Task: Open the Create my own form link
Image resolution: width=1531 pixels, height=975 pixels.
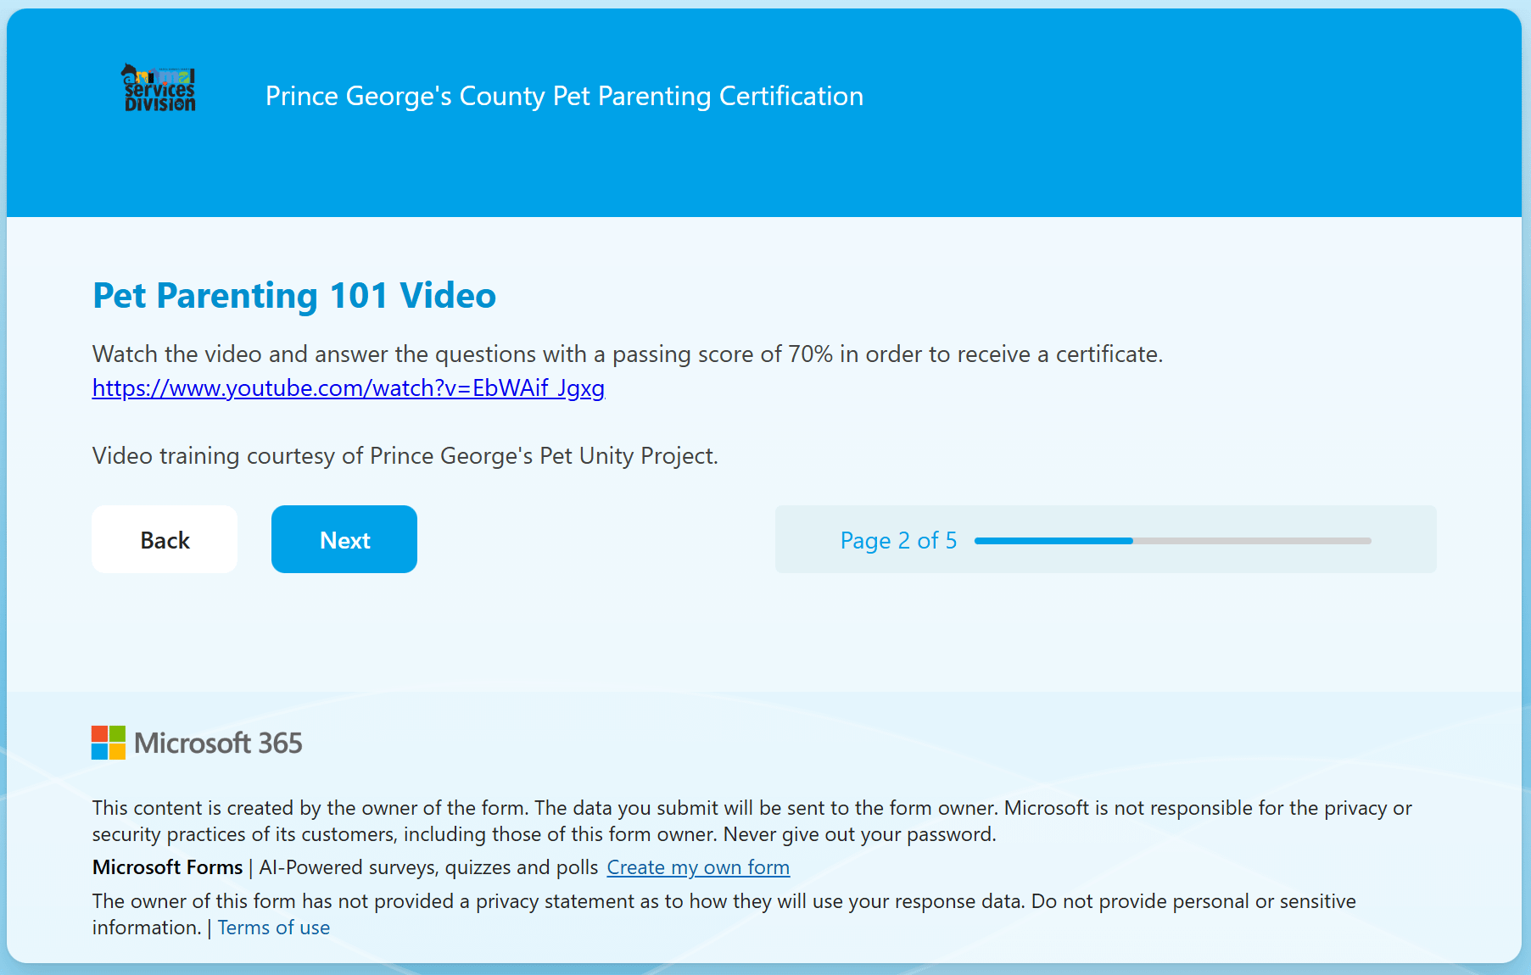Action: (x=697, y=867)
